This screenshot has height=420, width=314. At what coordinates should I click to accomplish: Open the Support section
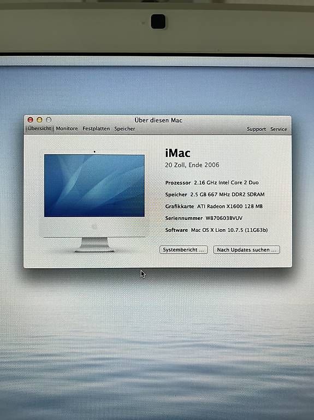click(256, 129)
